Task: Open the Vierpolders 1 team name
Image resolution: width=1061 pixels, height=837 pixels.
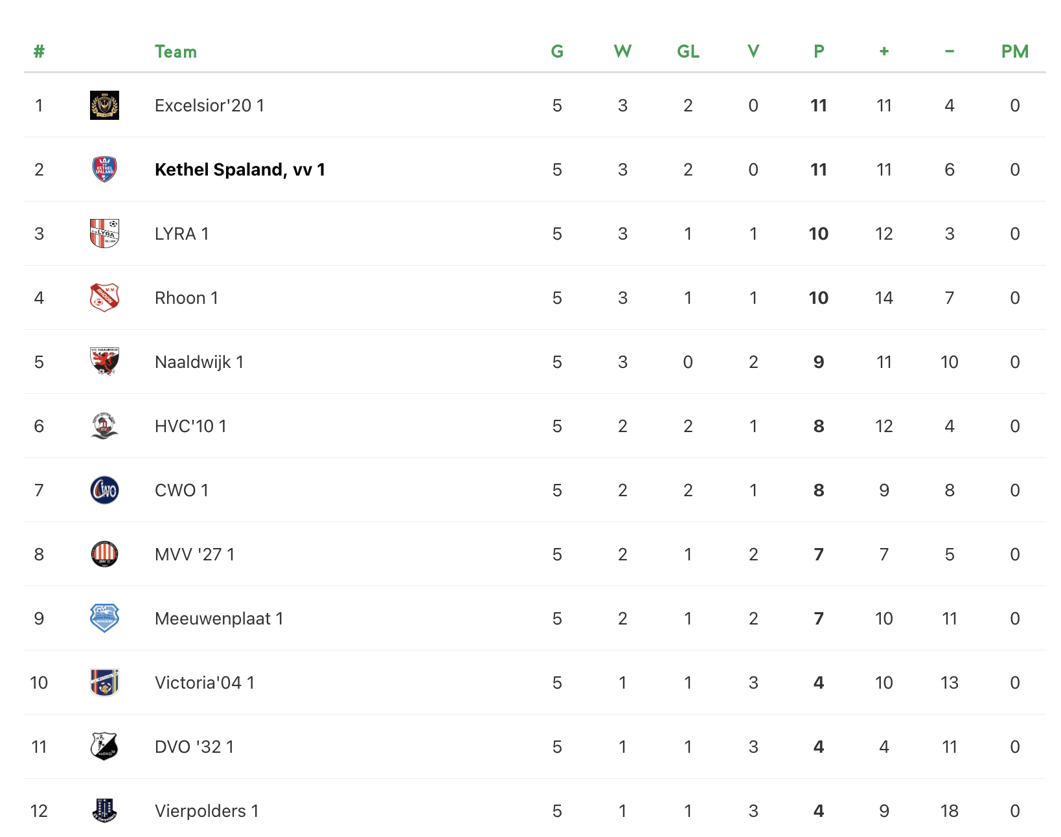Action: pos(207,811)
